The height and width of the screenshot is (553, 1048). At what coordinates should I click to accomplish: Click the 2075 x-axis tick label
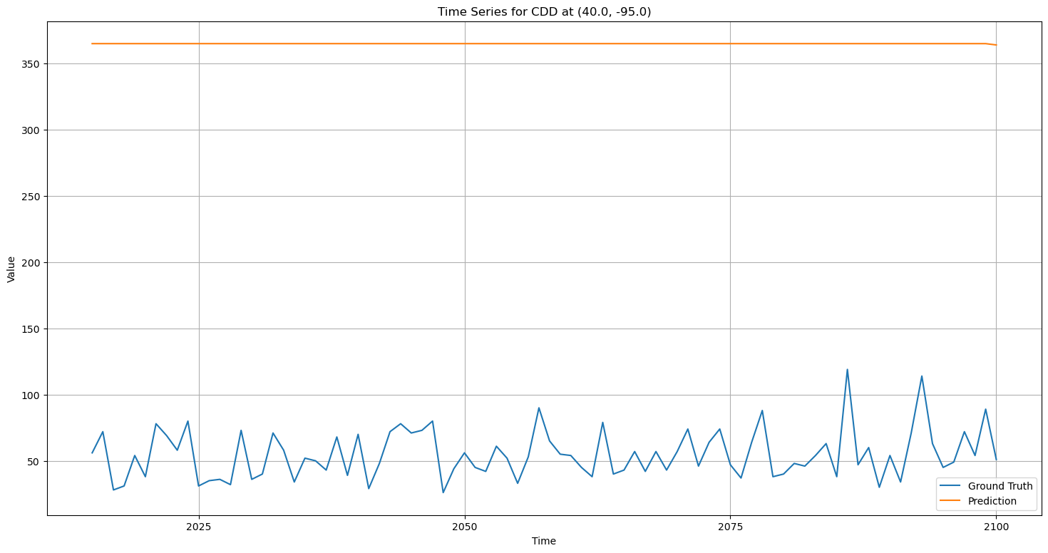coord(730,527)
